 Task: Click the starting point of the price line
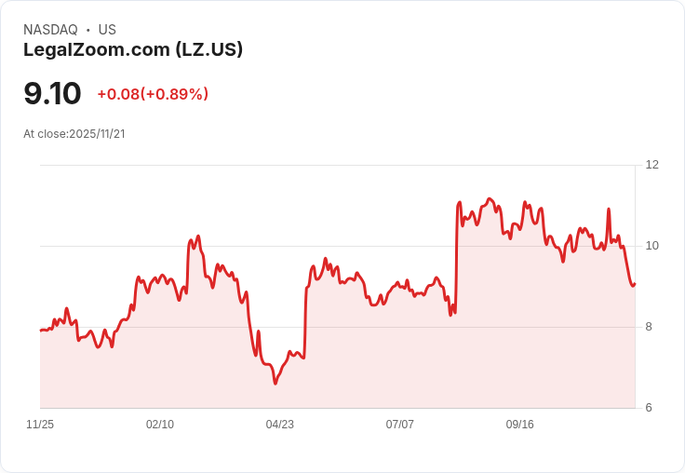coord(41,331)
